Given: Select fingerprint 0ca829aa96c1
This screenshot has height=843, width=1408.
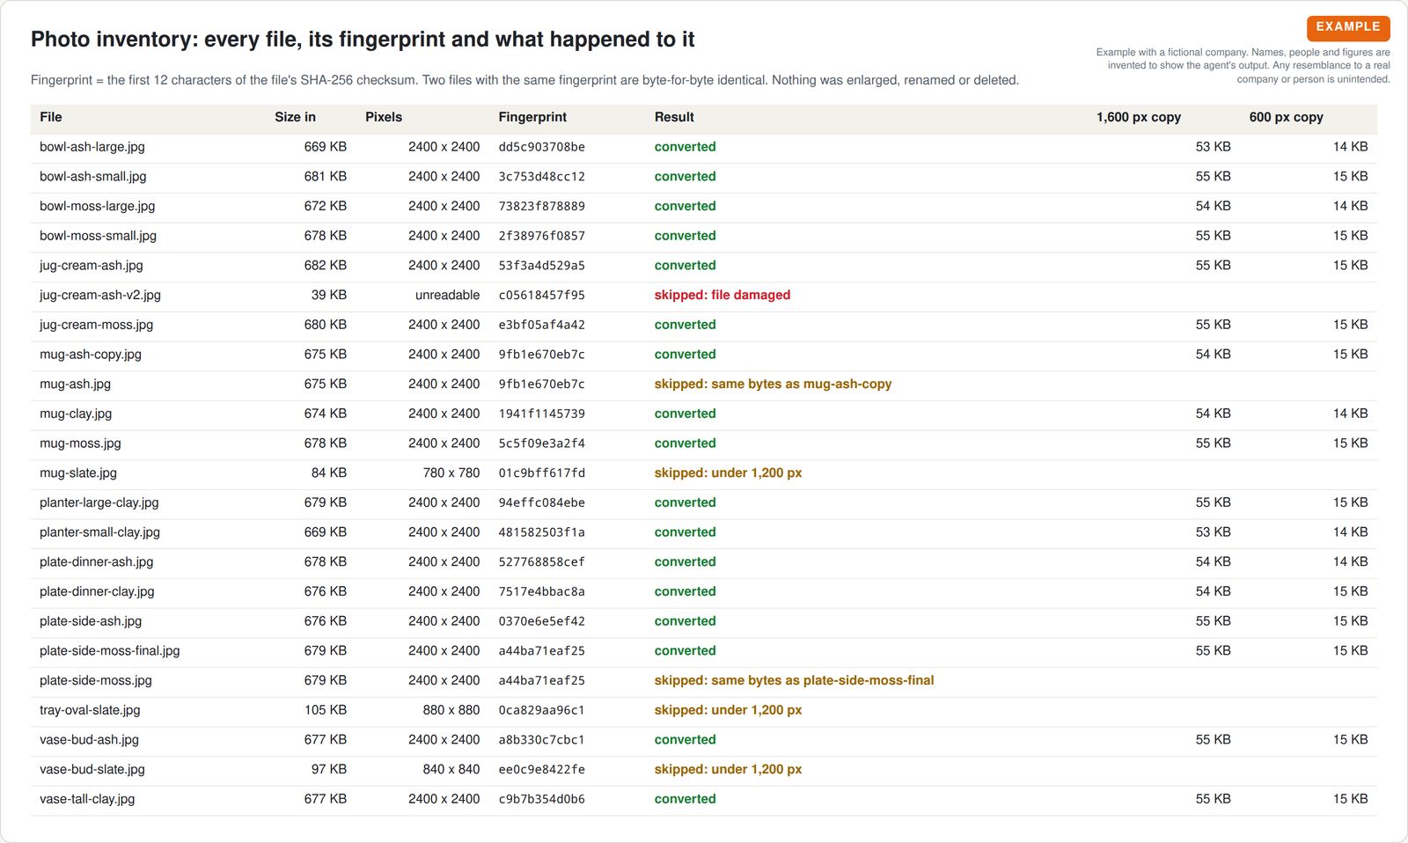Looking at the screenshot, I should [541, 710].
